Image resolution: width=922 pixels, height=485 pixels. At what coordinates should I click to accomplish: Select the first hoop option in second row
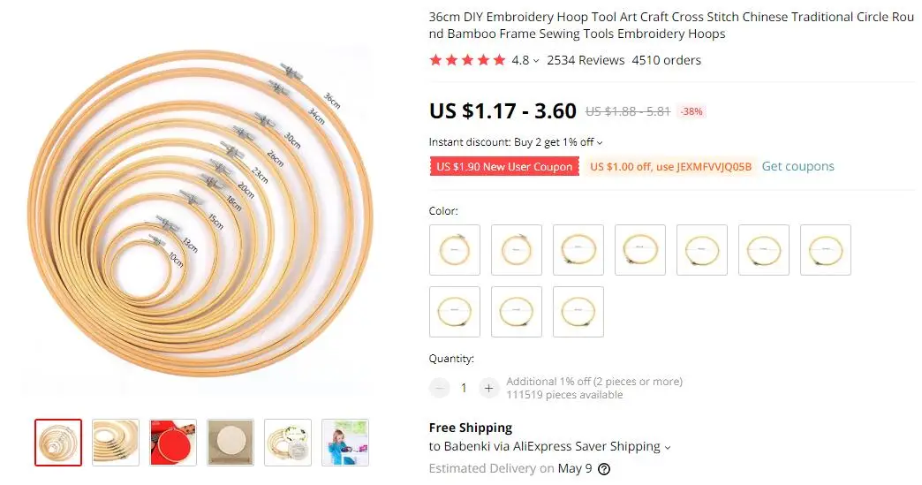pos(455,312)
